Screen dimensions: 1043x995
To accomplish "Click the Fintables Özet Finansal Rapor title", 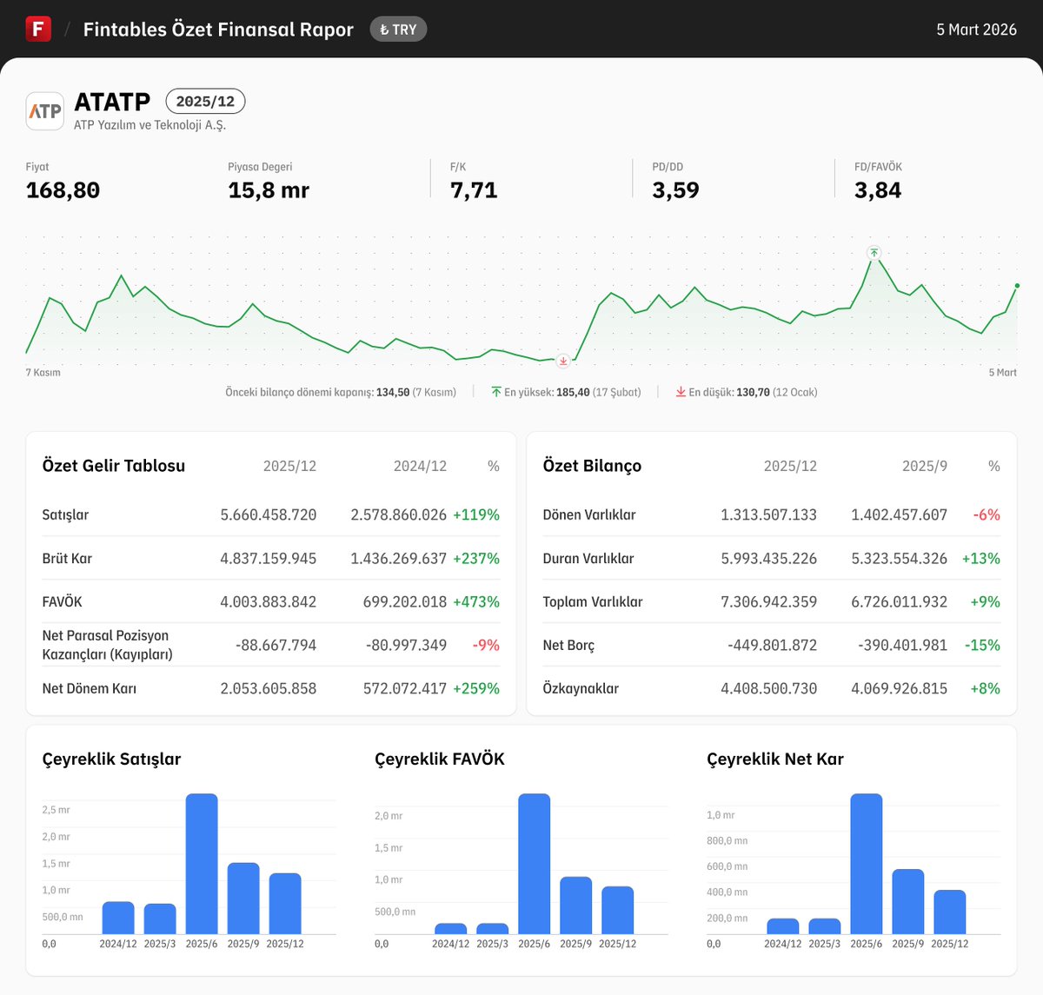I will click(218, 30).
